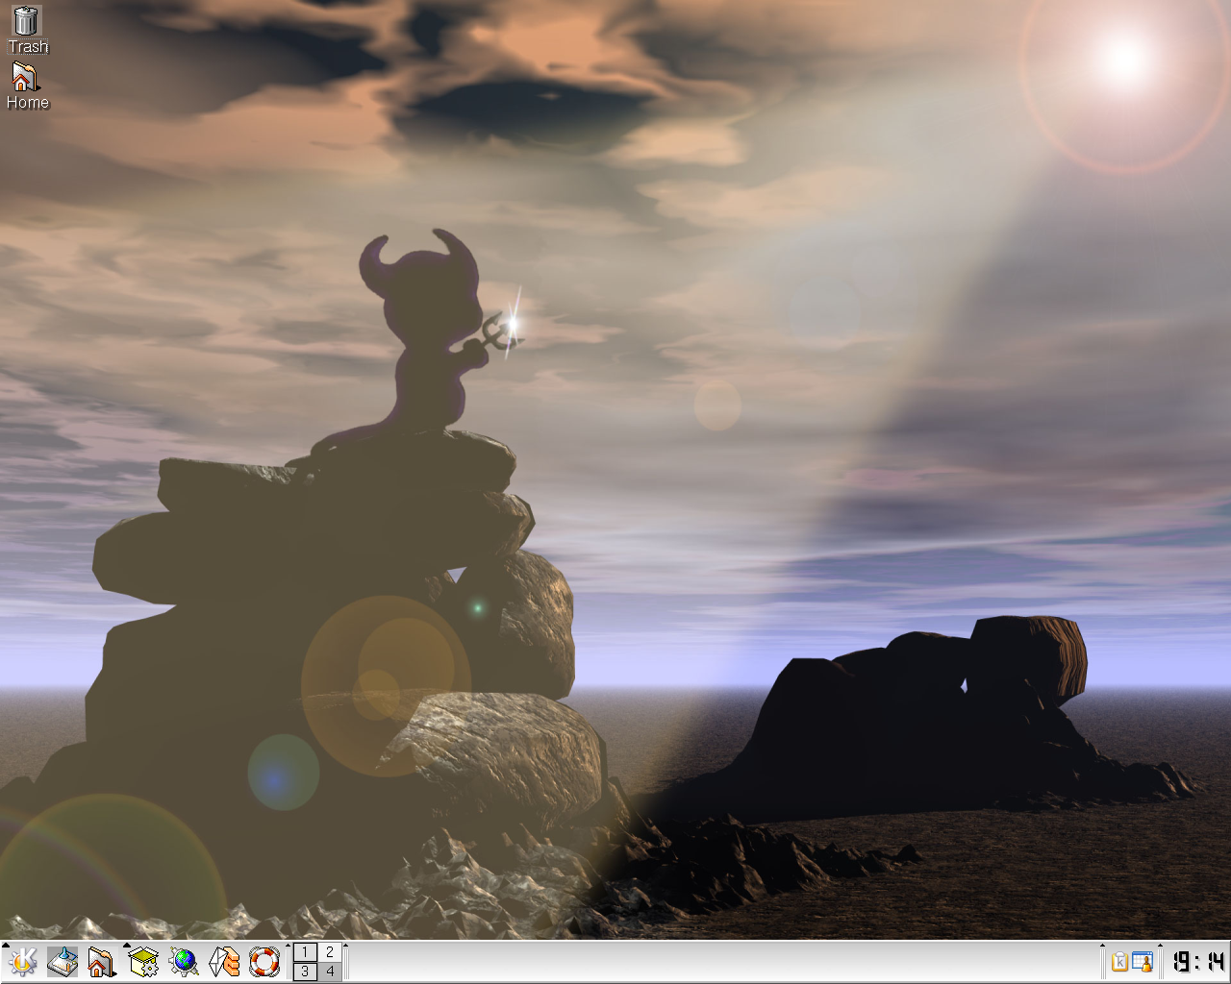Click the "Home" desktop label
The width and height of the screenshot is (1231, 984).
pyautogui.click(x=28, y=102)
